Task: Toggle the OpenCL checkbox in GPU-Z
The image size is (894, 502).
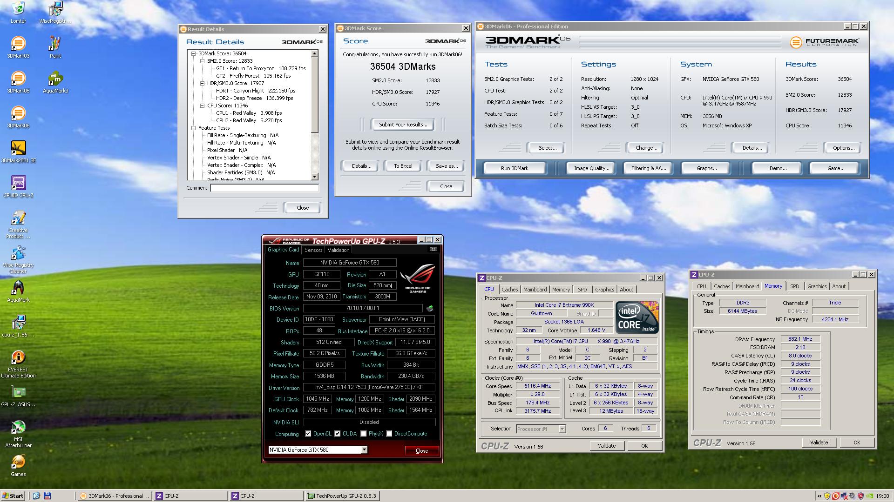Action: [308, 434]
